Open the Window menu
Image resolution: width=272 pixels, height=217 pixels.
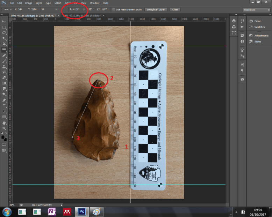[x=94, y=3]
